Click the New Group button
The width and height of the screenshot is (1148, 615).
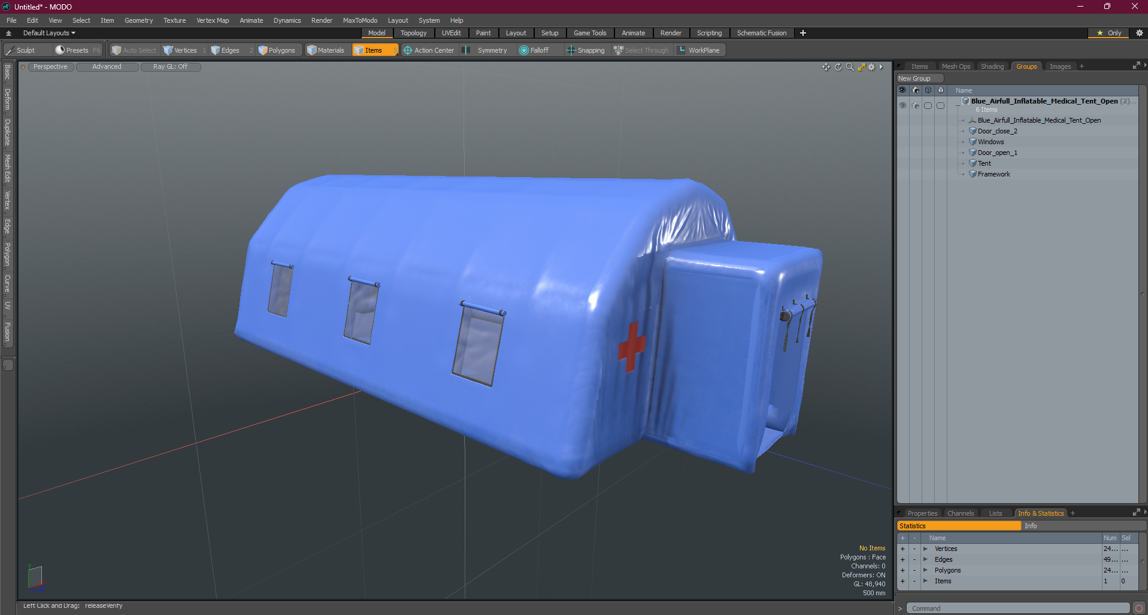click(x=919, y=78)
